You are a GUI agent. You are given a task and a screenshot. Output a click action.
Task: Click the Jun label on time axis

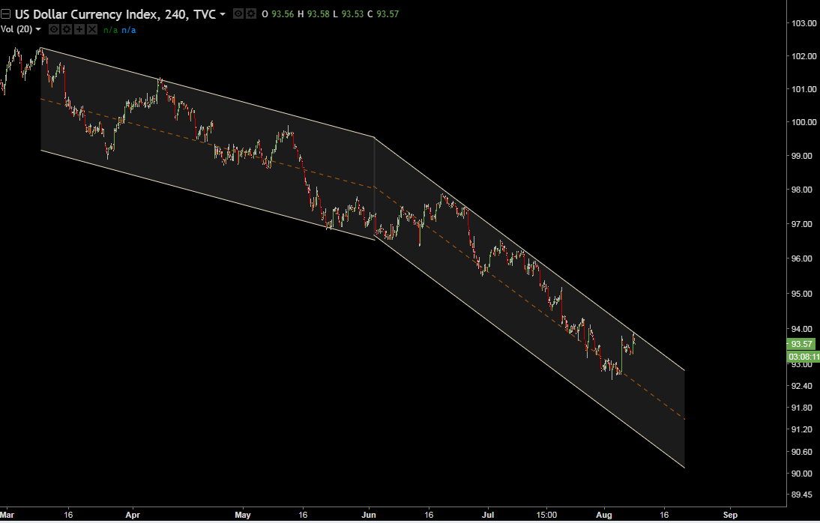(x=369, y=515)
